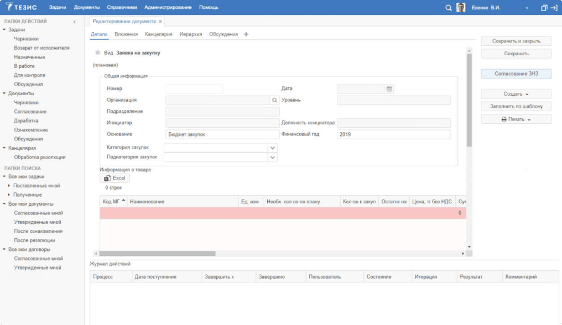Collapse the action folders sidebar
562x325 pixels.
point(75,22)
